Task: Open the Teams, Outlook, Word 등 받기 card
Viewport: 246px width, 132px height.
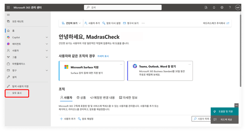Action: (x=160, y=71)
